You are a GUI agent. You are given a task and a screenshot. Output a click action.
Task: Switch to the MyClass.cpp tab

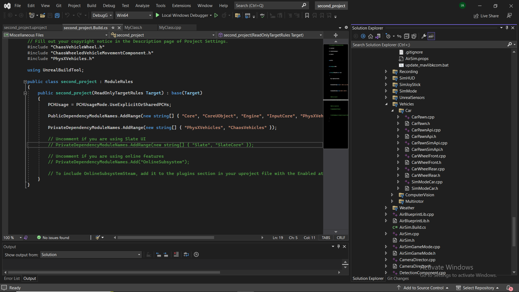coord(170,27)
